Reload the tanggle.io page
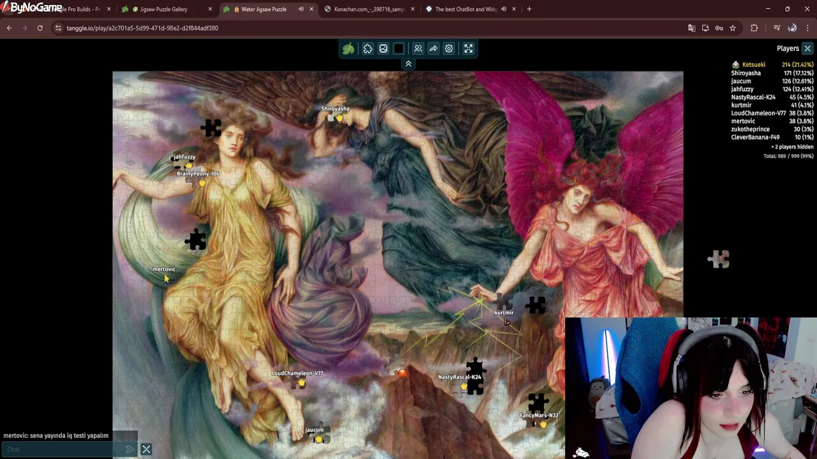 [x=40, y=28]
